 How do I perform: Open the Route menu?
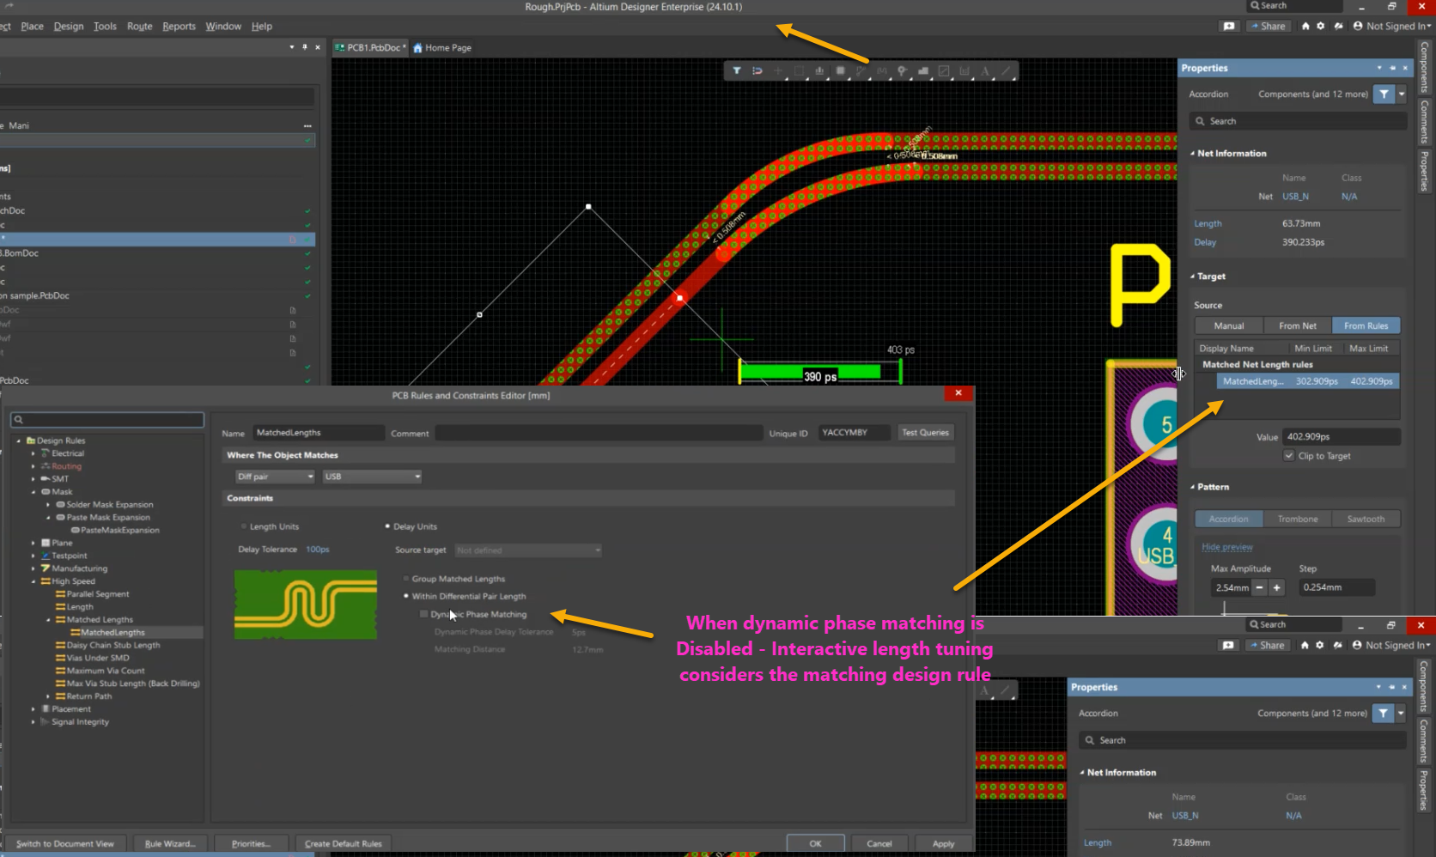[139, 27]
